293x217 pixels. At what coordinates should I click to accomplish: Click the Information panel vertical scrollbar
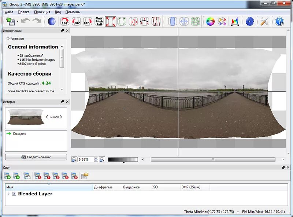pos(62,58)
